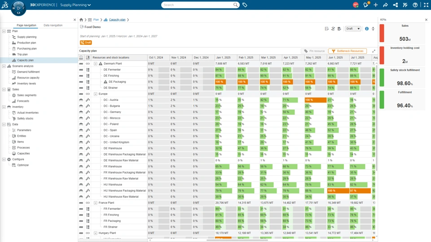Collapse the France Plant group
The height and width of the screenshot is (242, 431).
[x=95, y=203]
